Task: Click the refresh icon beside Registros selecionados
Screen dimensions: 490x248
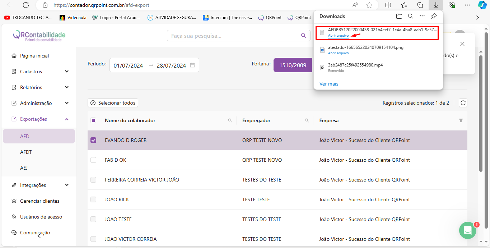Action: pos(463,103)
